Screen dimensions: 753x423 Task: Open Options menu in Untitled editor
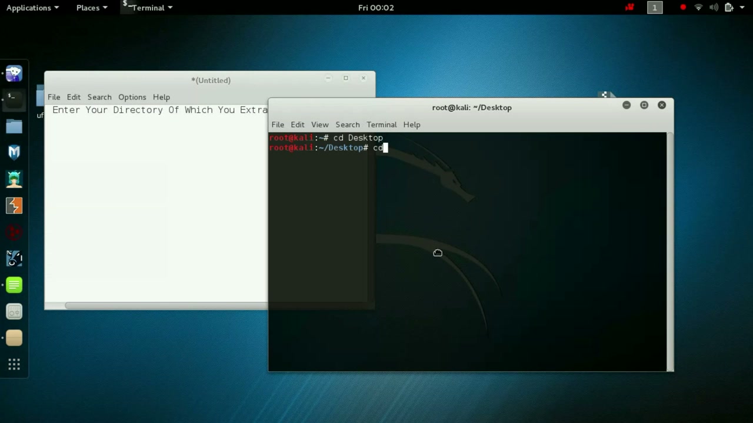coord(132,97)
